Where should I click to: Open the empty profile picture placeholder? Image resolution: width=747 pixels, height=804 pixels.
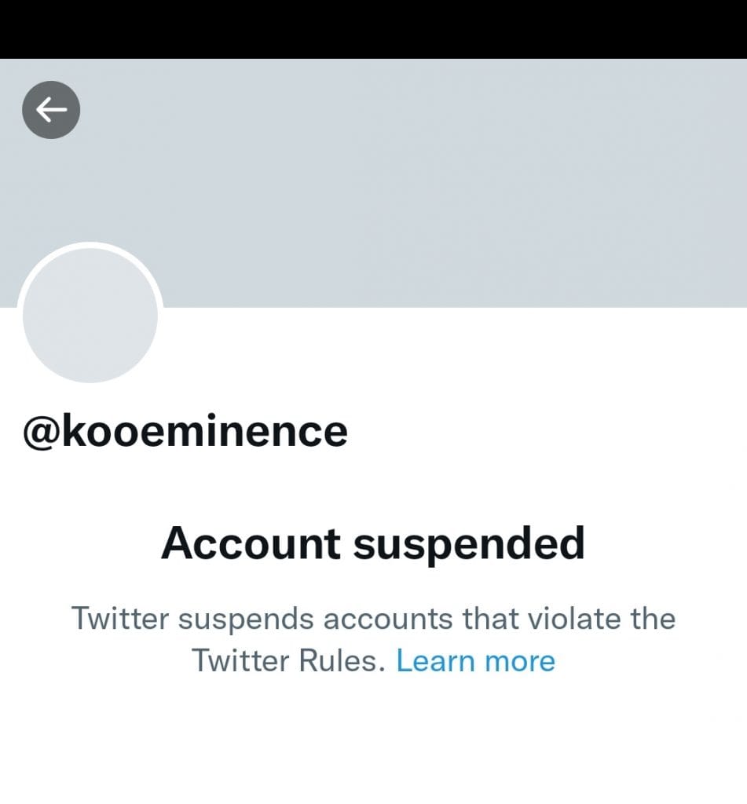coord(90,315)
